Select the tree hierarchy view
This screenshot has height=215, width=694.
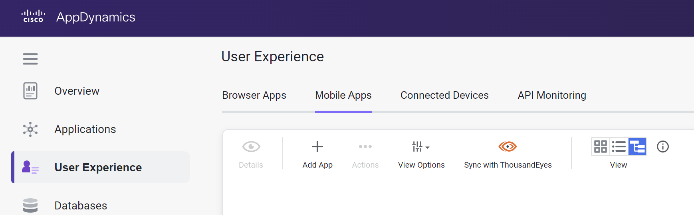(637, 147)
